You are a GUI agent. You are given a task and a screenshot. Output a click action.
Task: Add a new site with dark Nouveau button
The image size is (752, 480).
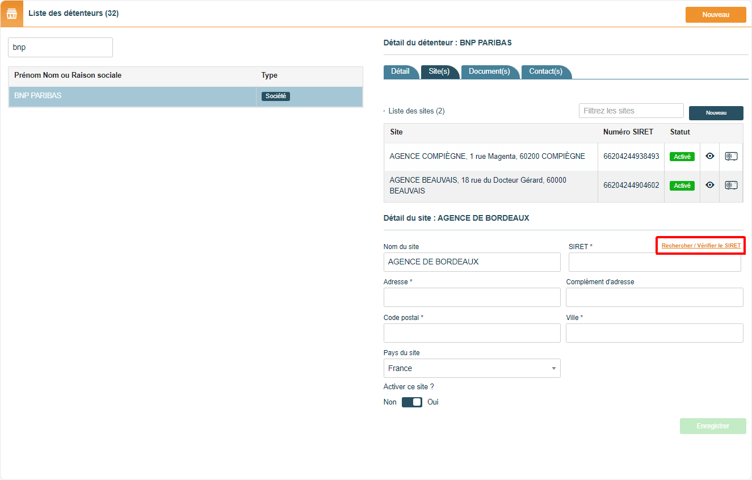pyautogui.click(x=716, y=113)
